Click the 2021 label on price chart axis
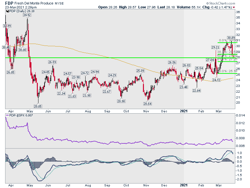Viewport: 250px width, 188px height. pyautogui.click(x=184, y=111)
